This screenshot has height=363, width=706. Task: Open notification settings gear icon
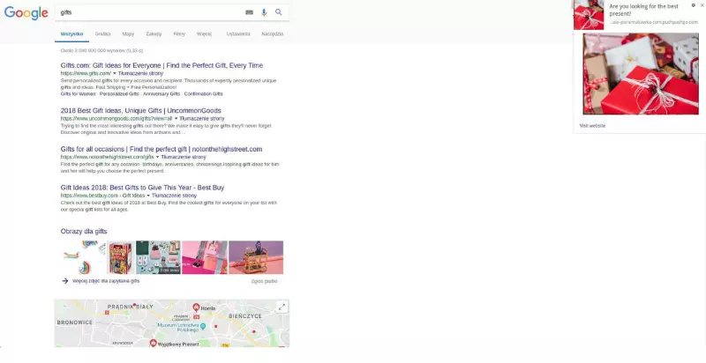(694, 5)
